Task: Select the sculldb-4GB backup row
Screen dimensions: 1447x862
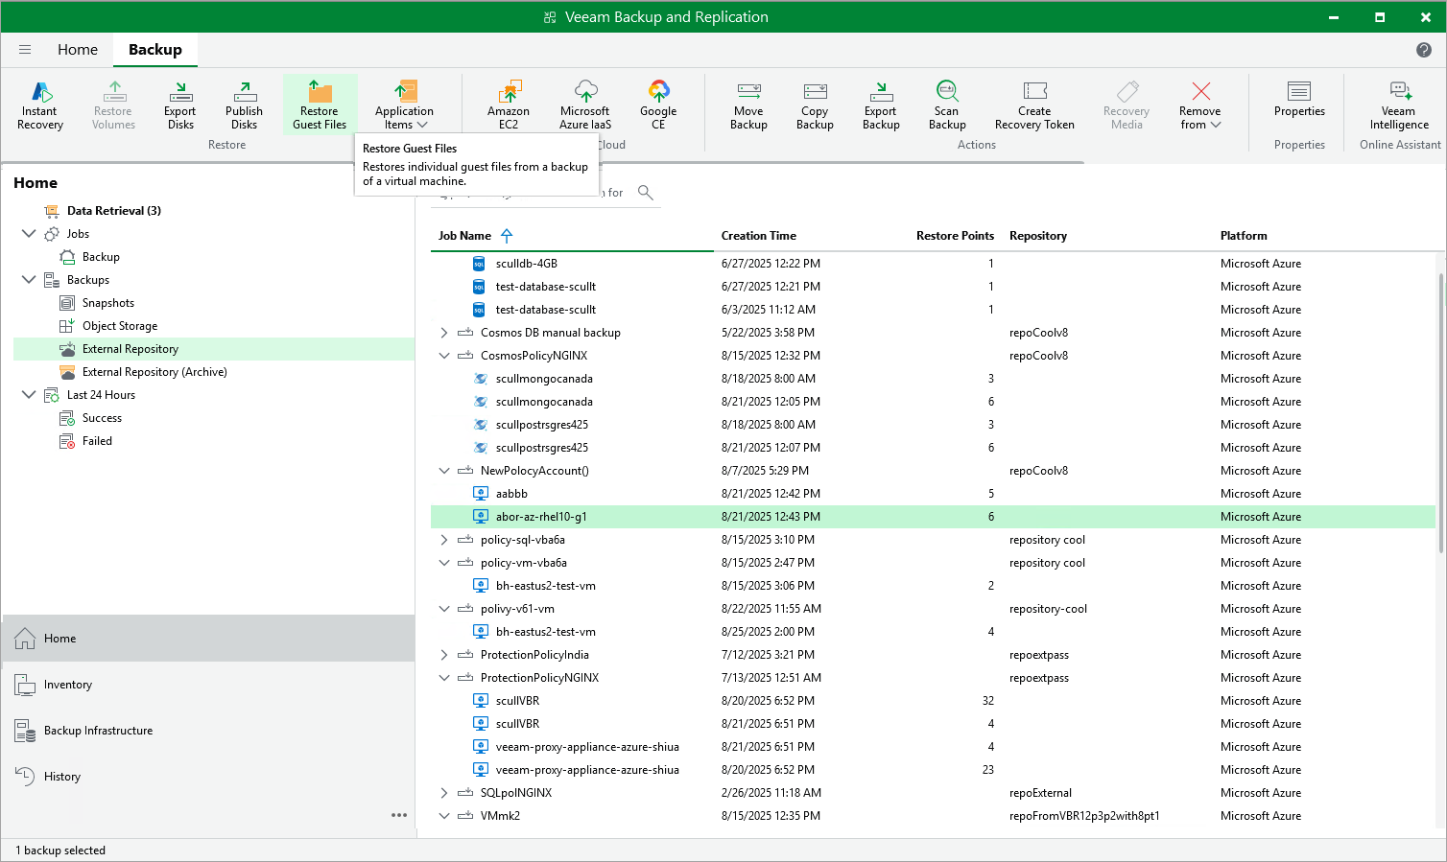Action: click(933, 264)
